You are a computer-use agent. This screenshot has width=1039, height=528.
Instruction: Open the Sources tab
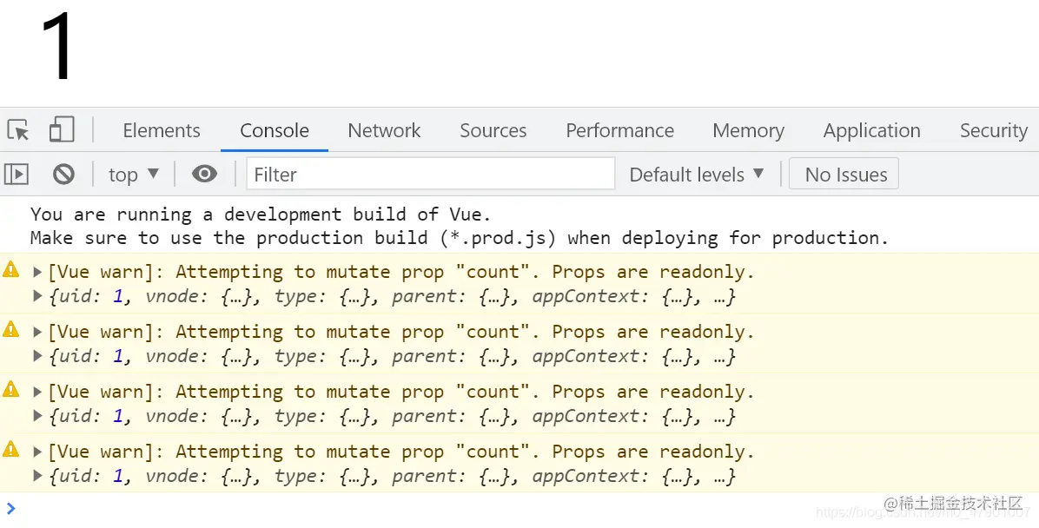click(x=493, y=130)
